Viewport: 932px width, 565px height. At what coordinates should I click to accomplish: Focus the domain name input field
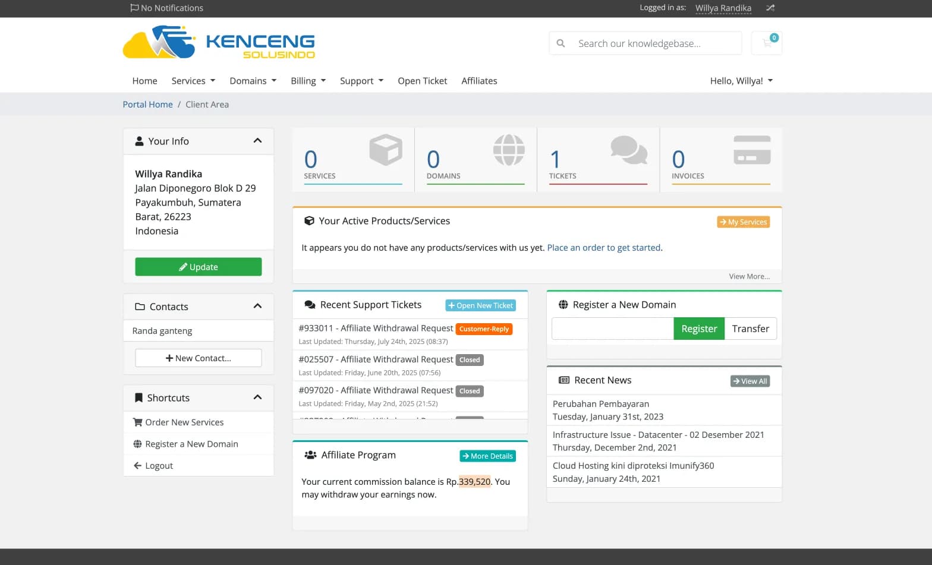click(x=612, y=329)
